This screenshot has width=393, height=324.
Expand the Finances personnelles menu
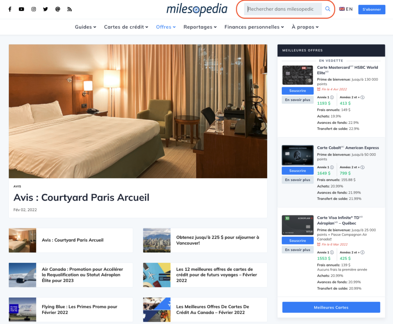[253, 27]
